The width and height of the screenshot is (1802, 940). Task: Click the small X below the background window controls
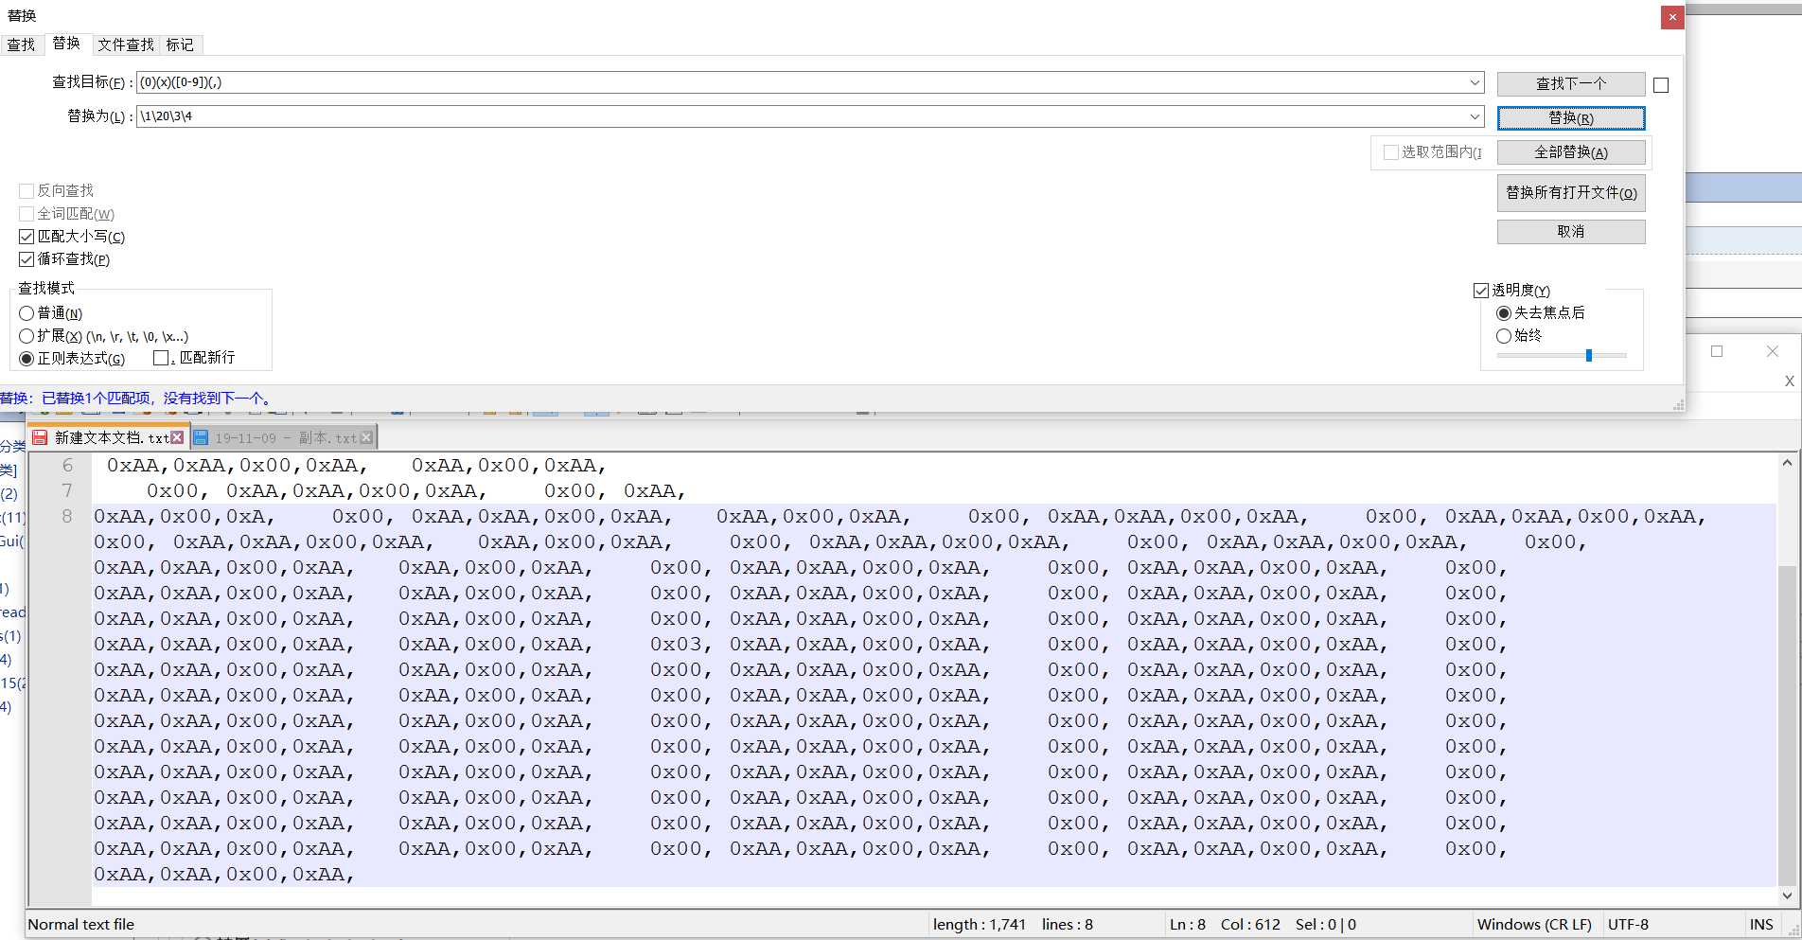1789,381
